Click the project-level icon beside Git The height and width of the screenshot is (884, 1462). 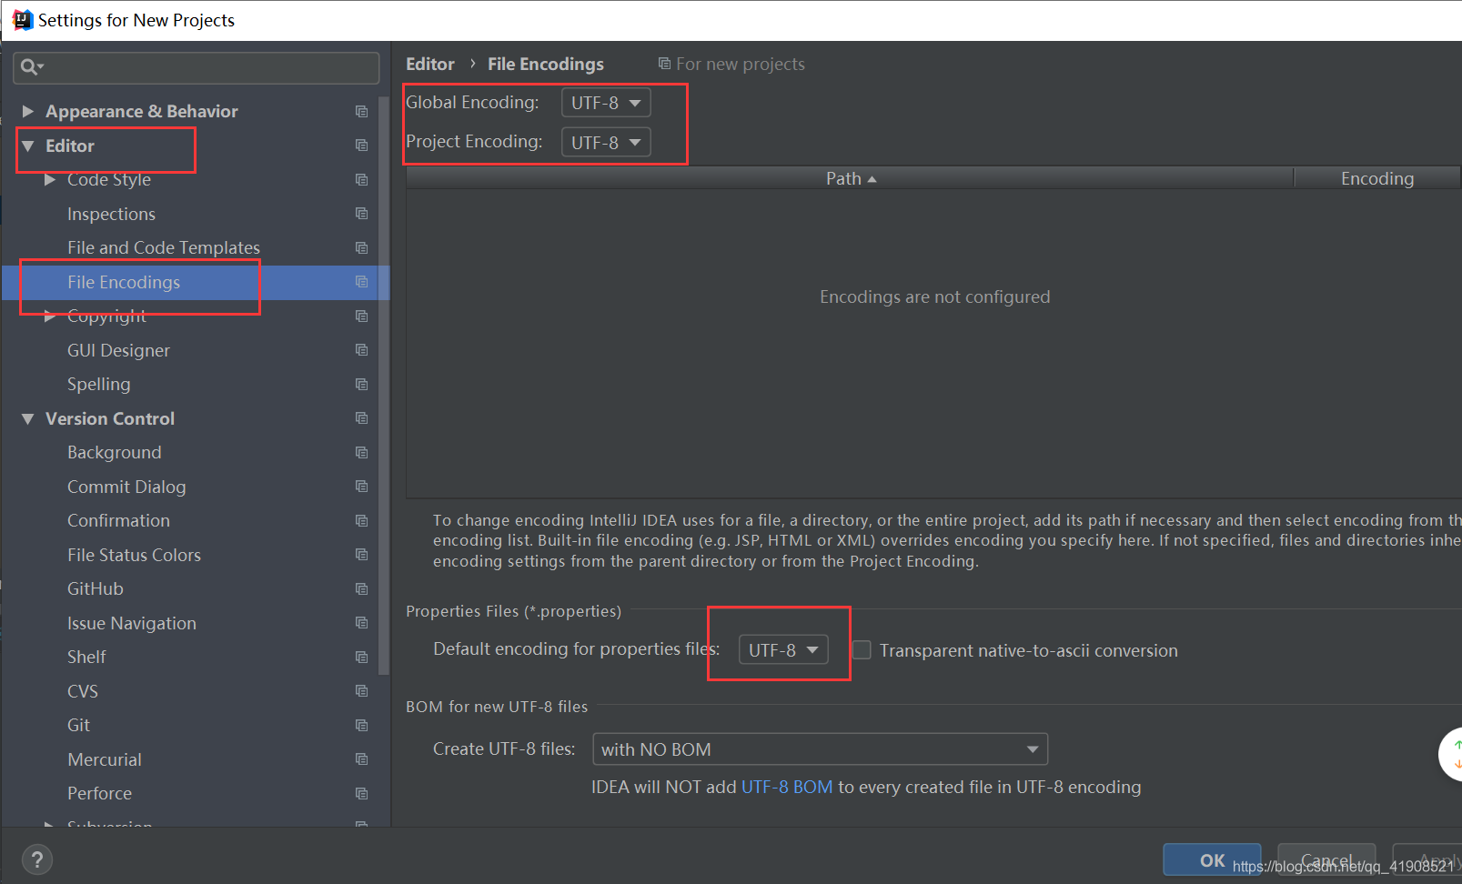click(361, 725)
